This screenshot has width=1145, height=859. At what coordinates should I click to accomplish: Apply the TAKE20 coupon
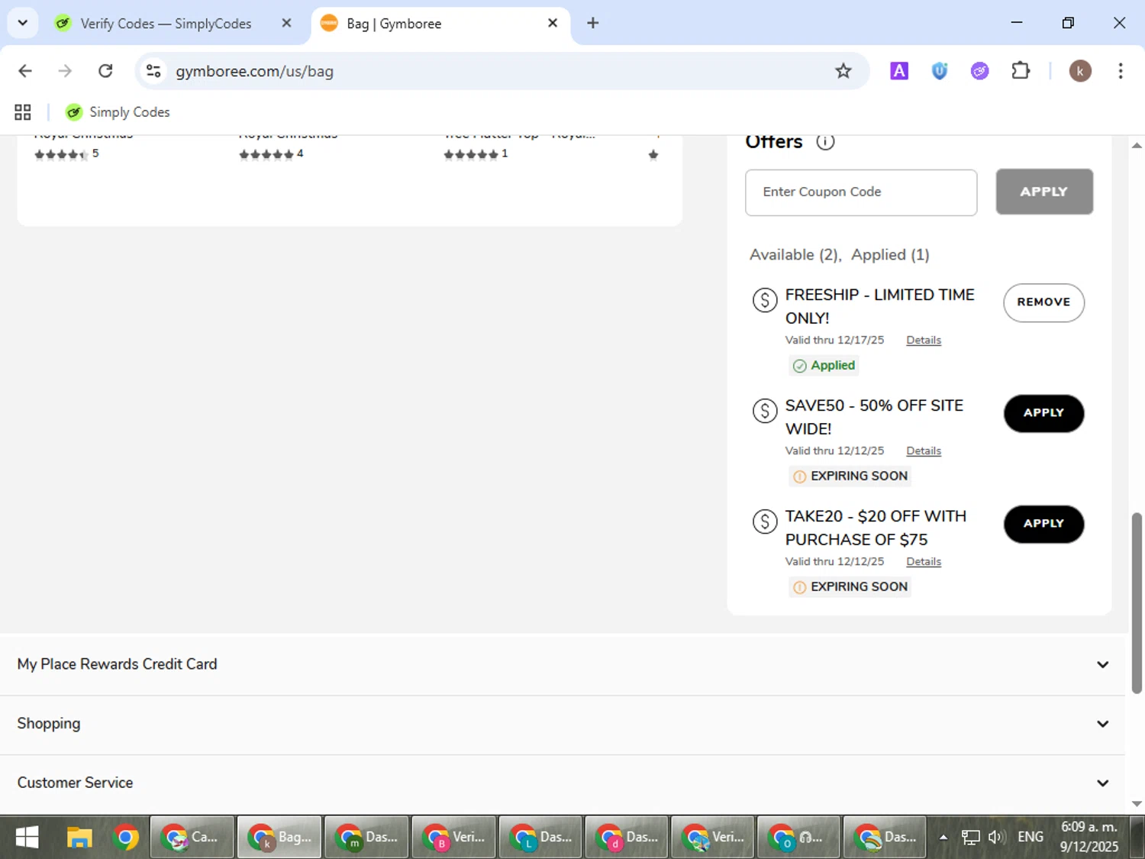(x=1043, y=524)
